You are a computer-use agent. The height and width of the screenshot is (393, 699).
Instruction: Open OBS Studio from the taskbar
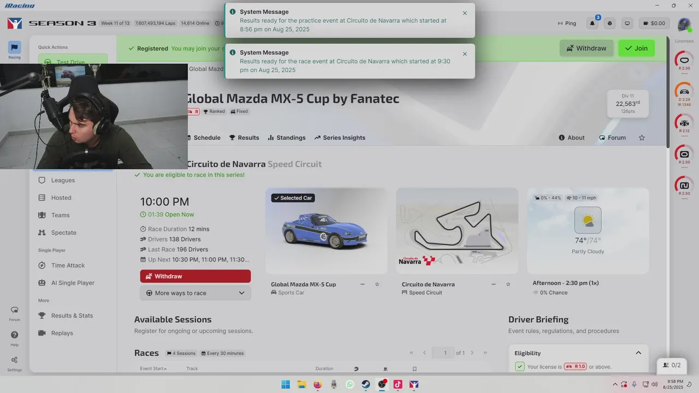pyautogui.click(x=382, y=384)
